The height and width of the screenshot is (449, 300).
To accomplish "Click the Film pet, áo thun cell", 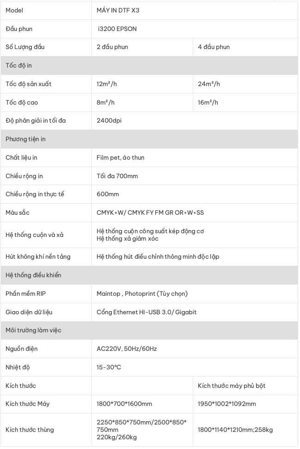I will coord(195,157).
